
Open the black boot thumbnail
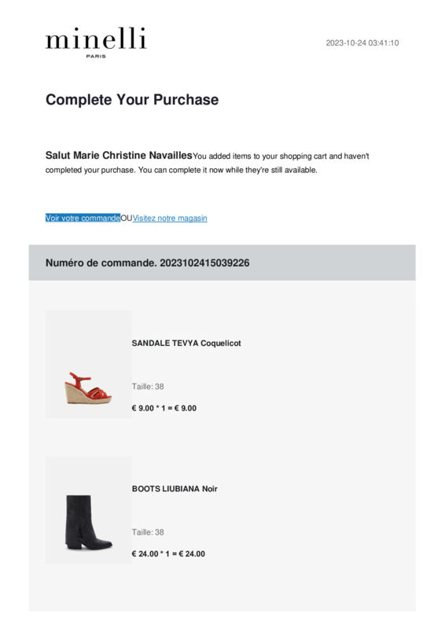(x=88, y=509)
